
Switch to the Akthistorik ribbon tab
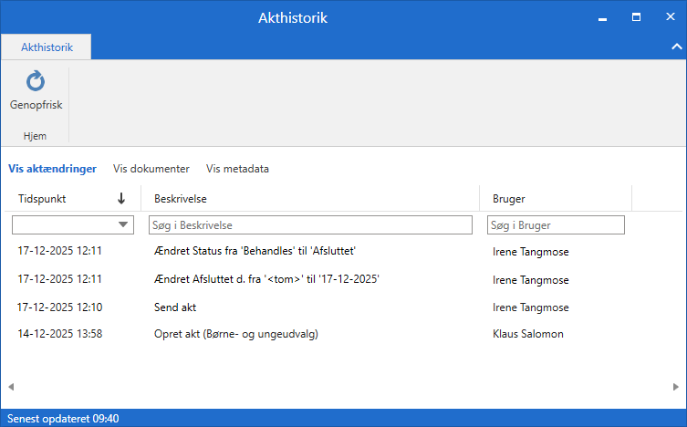pyautogui.click(x=47, y=47)
